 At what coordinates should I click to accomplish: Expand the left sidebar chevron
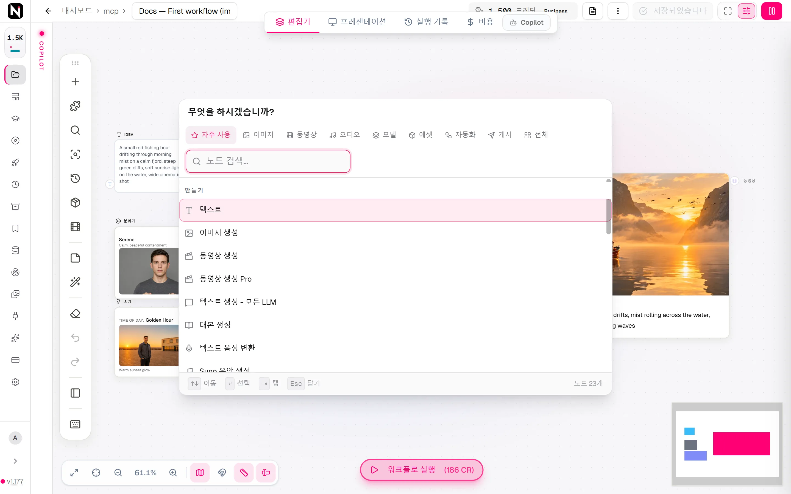(15, 461)
